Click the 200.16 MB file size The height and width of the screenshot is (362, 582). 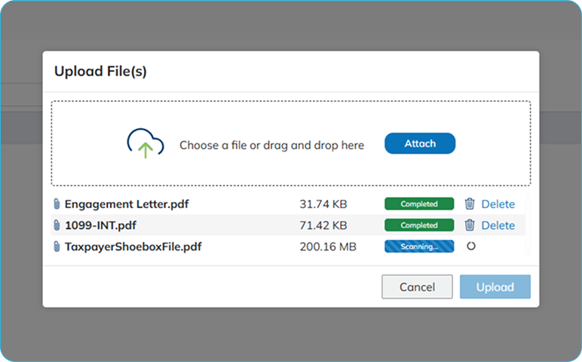327,246
